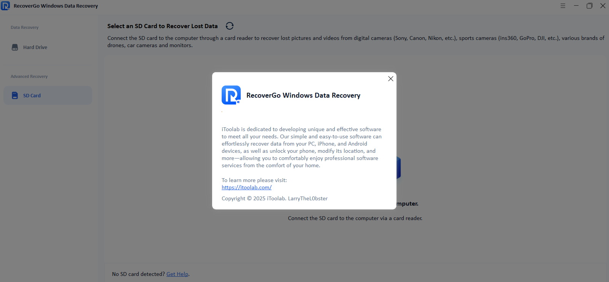
Task: Click "Connect the SD card to the computer via a card reader."
Action: [x=355, y=218]
